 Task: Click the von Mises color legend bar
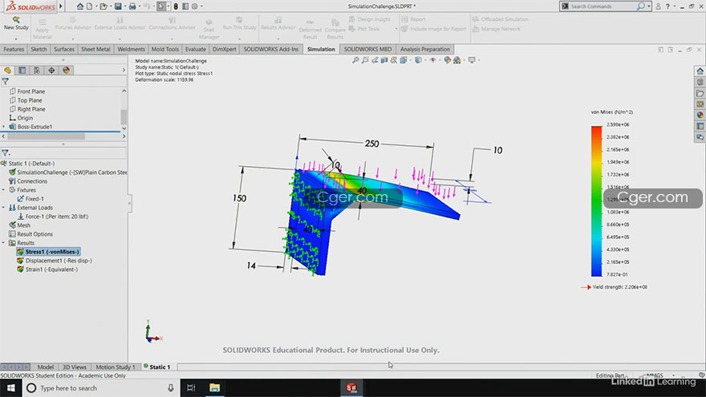pyautogui.click(x=597, y=201)
